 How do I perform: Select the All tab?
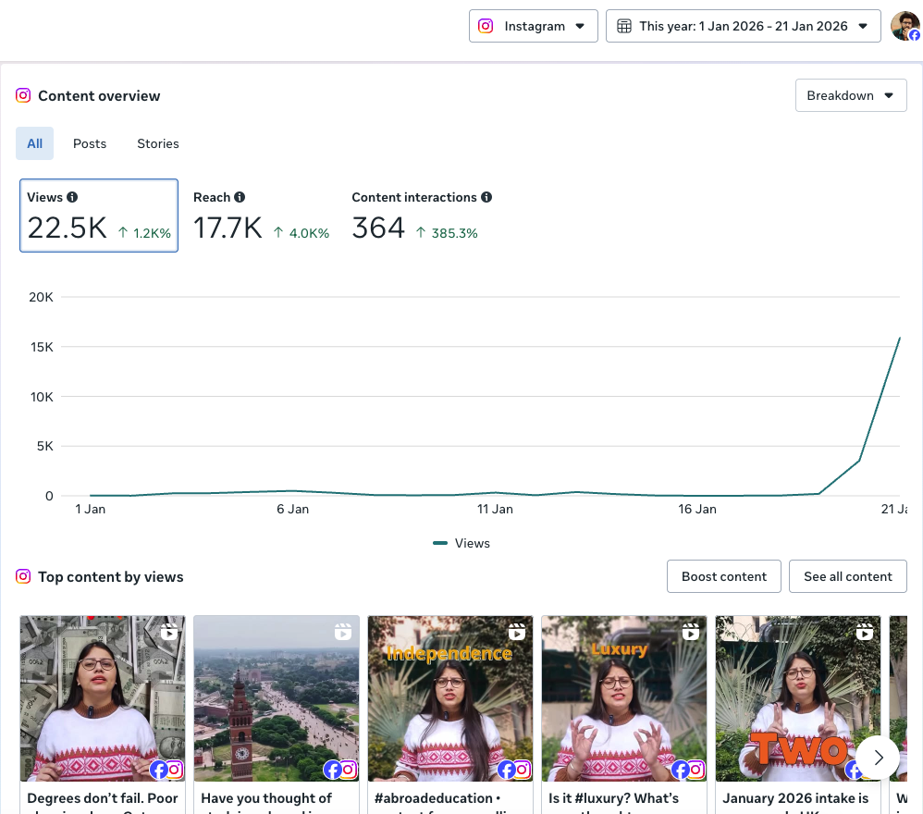(35, 143)
